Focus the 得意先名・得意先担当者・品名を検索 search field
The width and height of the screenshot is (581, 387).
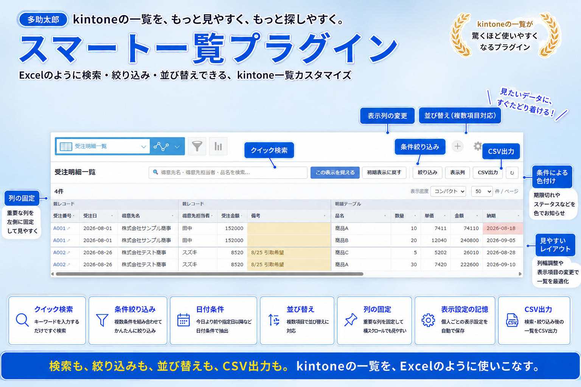[x=228, y=173]
